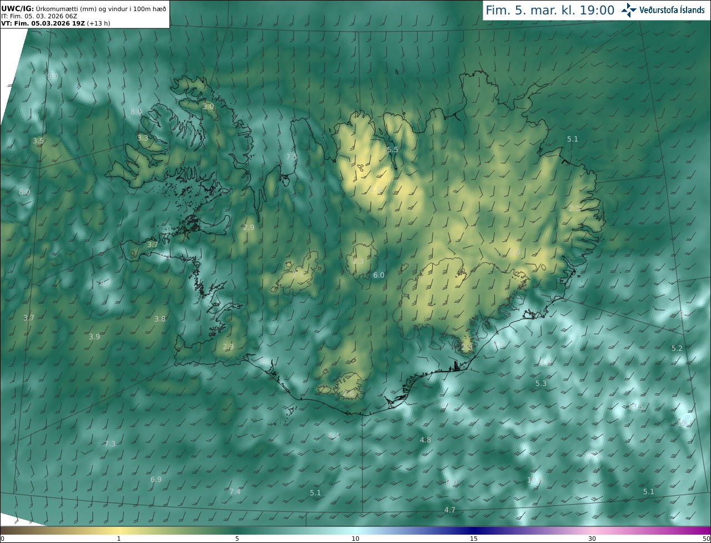Click the 3.3 value label

click(143, 138)
